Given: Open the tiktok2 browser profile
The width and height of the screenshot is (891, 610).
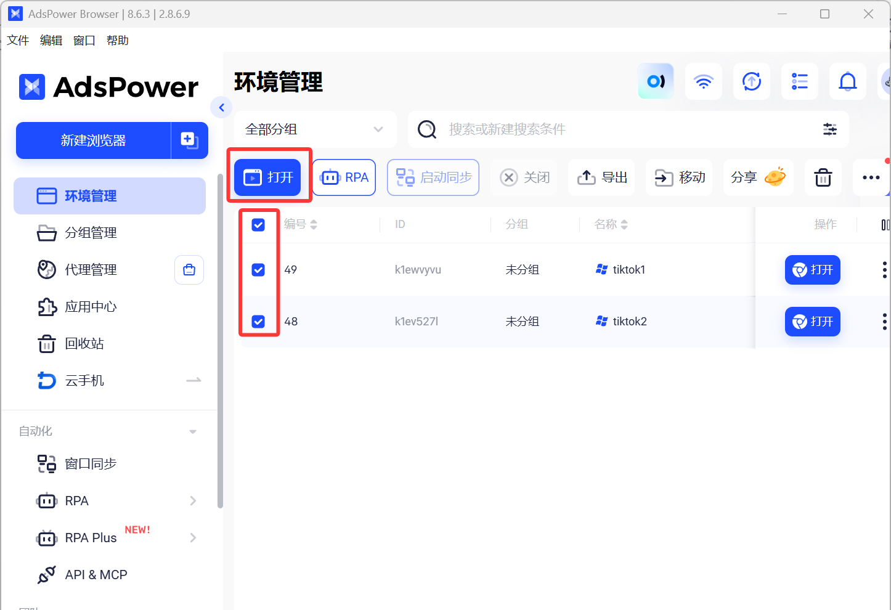Looking at the screenshot, I should [813, 322].
